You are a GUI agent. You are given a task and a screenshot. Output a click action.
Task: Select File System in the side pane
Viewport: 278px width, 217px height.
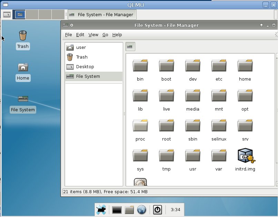coord(93,76)
